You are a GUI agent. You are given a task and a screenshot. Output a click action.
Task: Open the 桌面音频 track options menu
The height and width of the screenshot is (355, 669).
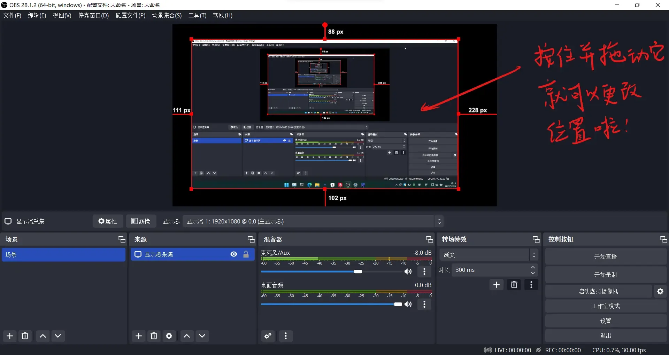[x=424, y=304]
